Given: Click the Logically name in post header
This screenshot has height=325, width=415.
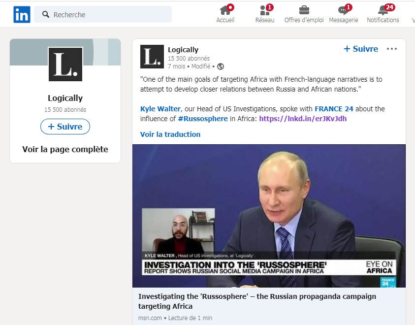Looking at the screenshot, I should click(183, 50).
